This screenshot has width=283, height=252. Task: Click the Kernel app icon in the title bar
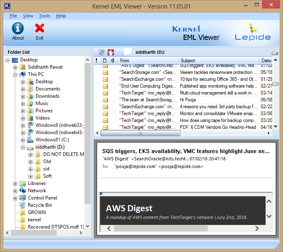point(7,6)
